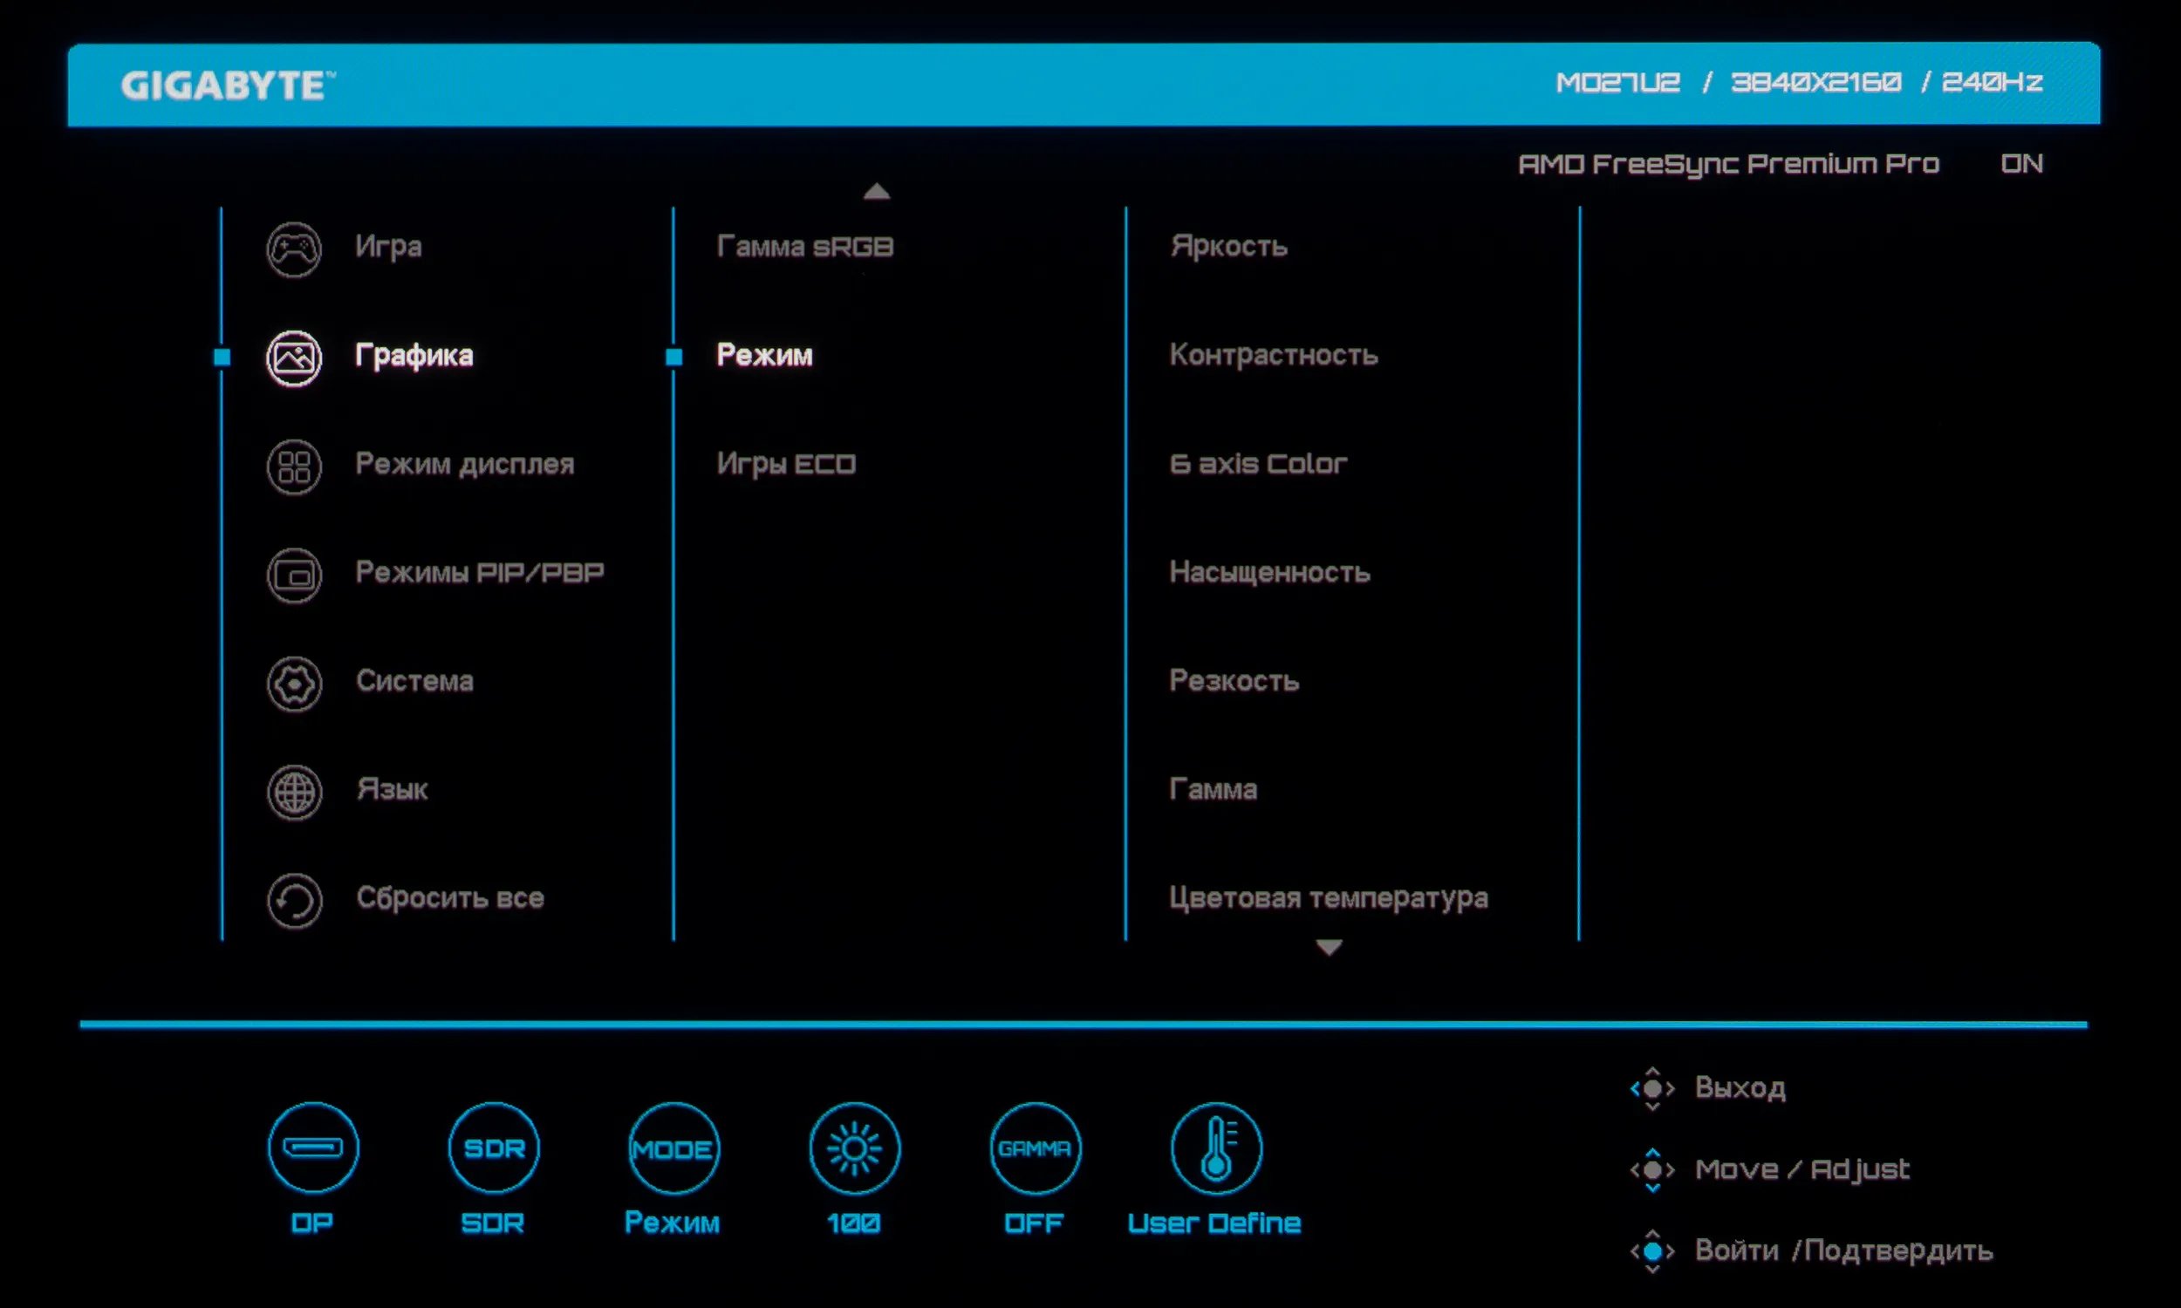Viewport: 2181px width, 1308px height.
Task: Click the DP input port icon
Action: pyautogui.click(x=313, y=1148)
